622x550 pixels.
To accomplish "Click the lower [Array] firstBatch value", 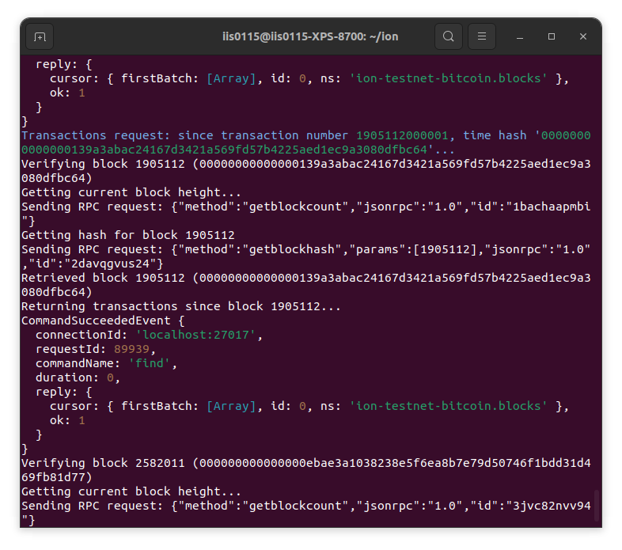I will click(x=231, y=406).
